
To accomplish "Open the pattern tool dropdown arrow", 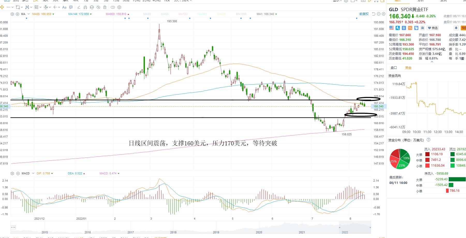I will click(31, 7).
